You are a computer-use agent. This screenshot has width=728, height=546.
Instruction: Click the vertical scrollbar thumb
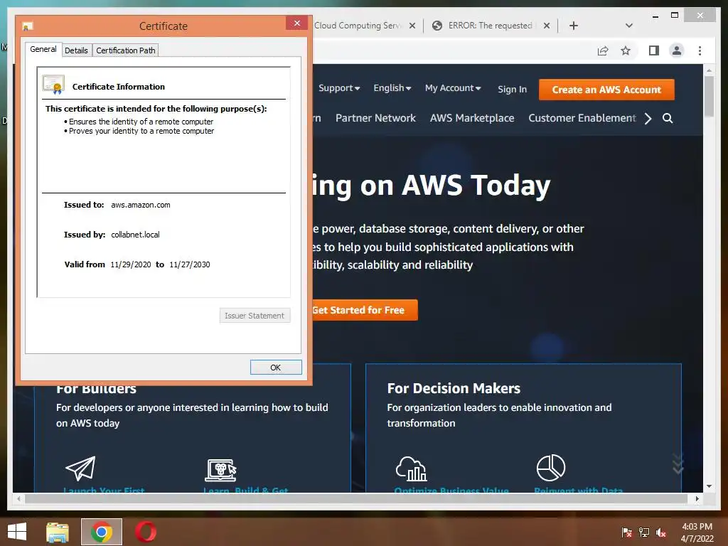coord(709,97)
